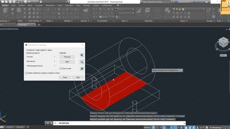230x129 pixels.
Task: Click the new drawing plus tab button
Action: pyautogui.click(x=39, y=25)
